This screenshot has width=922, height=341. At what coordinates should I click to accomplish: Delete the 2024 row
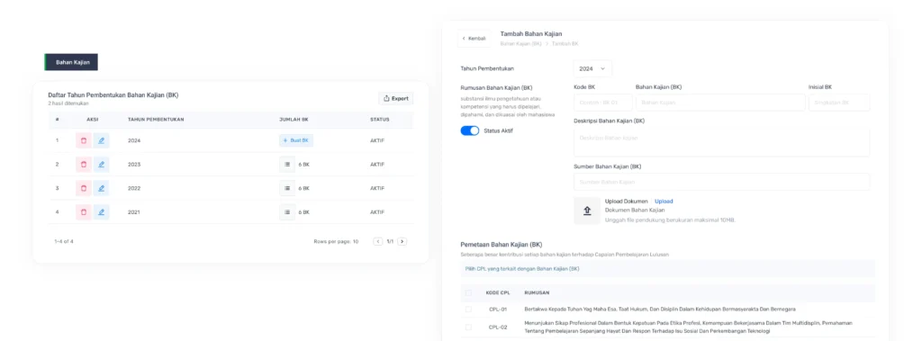[84, 140]
